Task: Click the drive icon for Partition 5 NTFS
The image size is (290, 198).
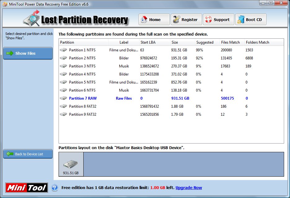Action: point(63,82)
